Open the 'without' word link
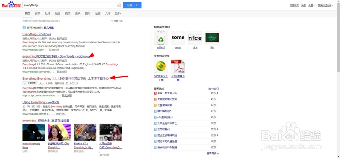This screenshot has height=158, width=340. point(161,47)
